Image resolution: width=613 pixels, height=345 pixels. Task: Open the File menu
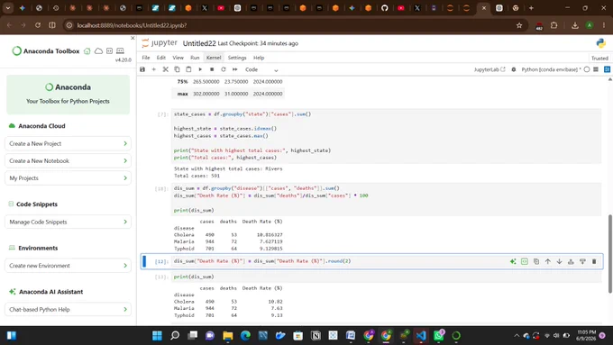146,58
